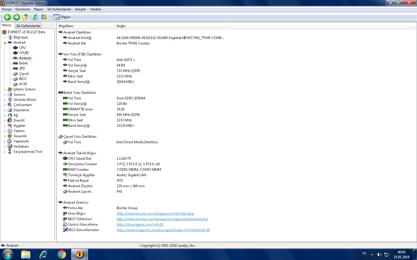This screenshot has height=260, width=417.
Task: Click the volume speaker tray icon
Action: (x=379, y=255)
